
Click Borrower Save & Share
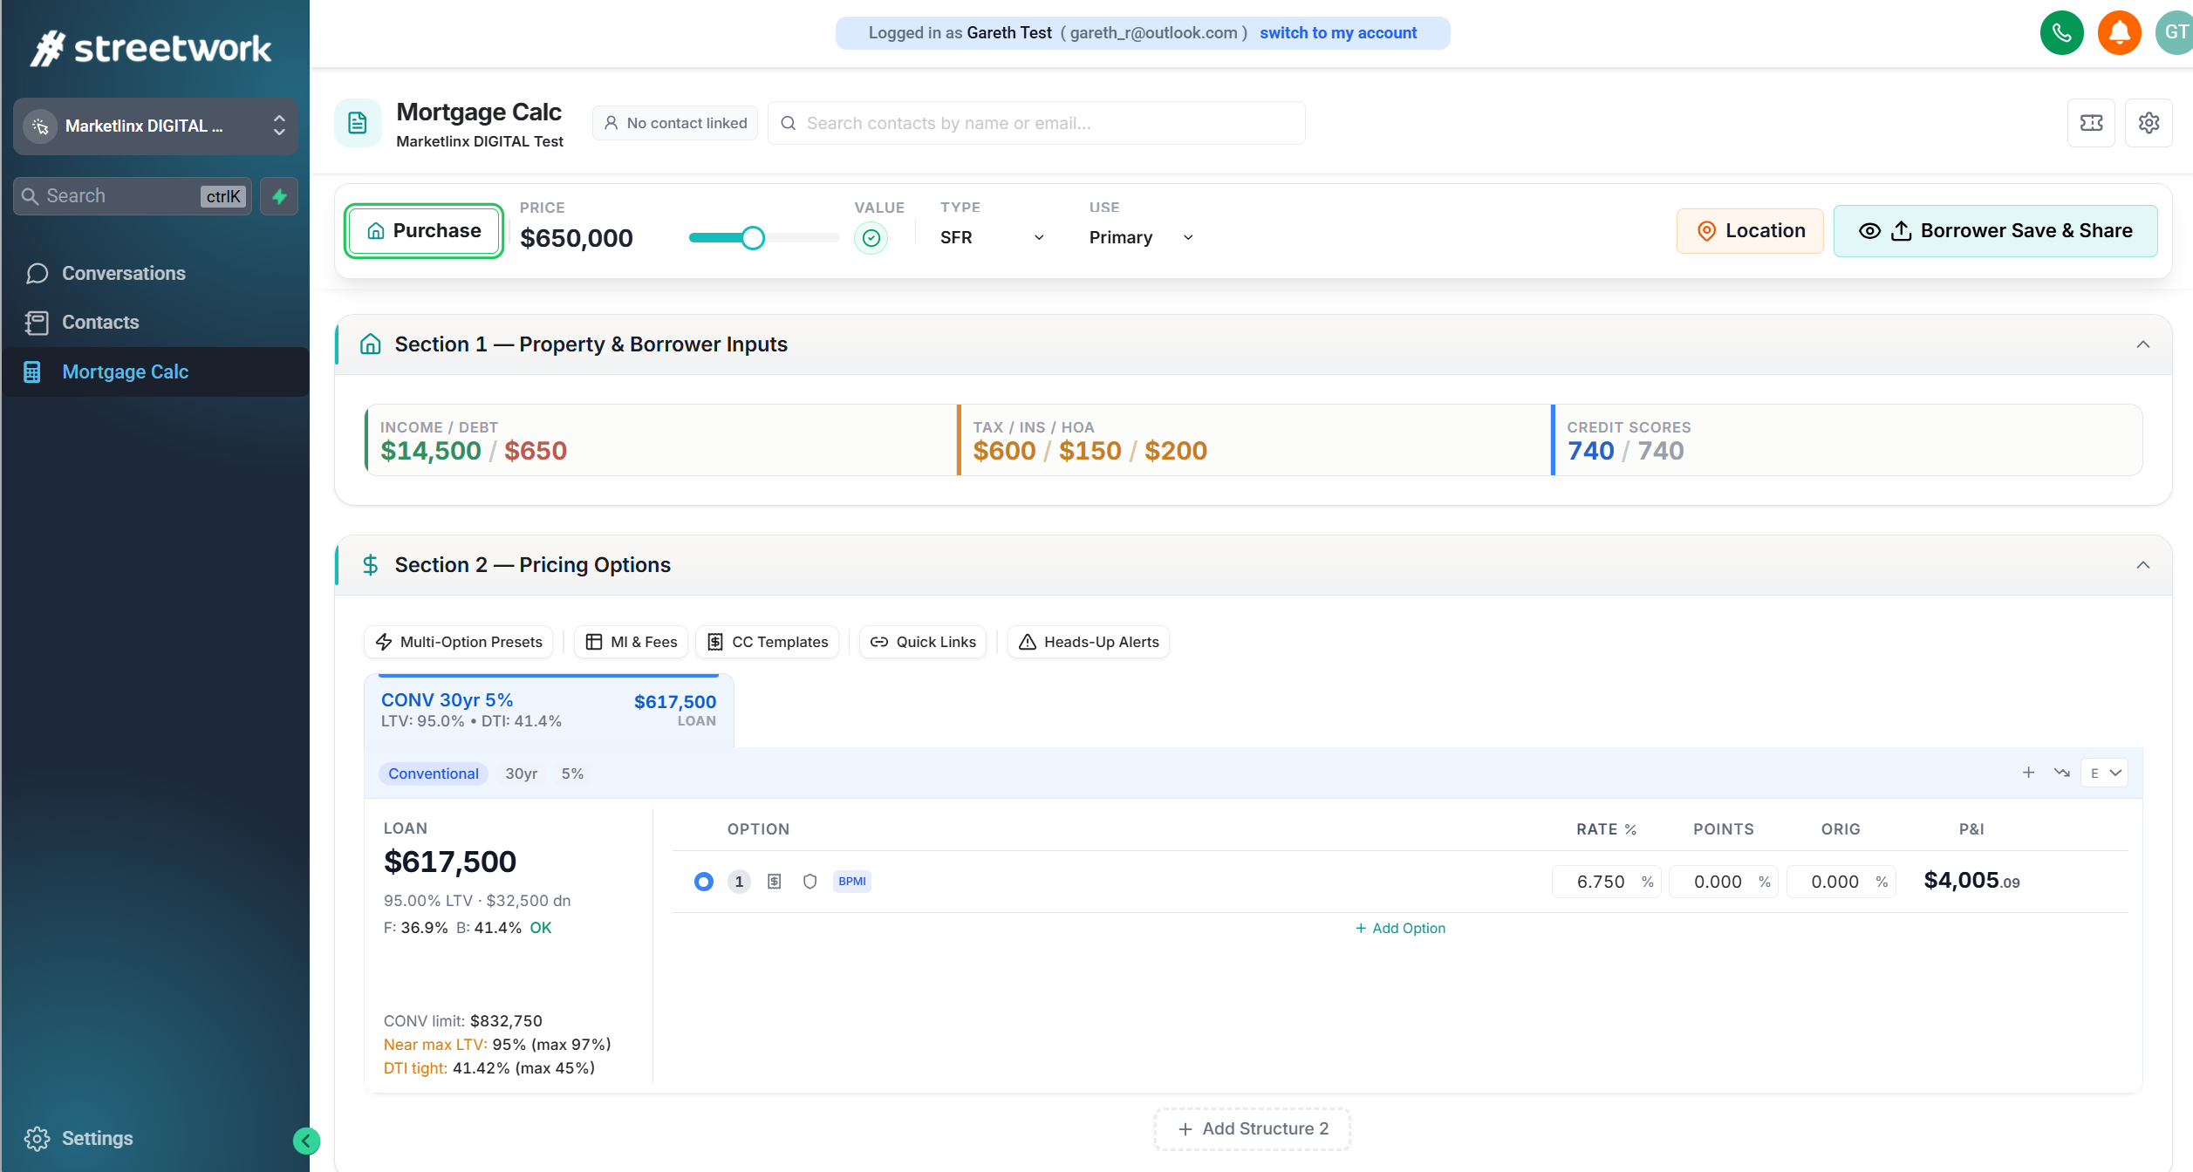[1996, 231]
